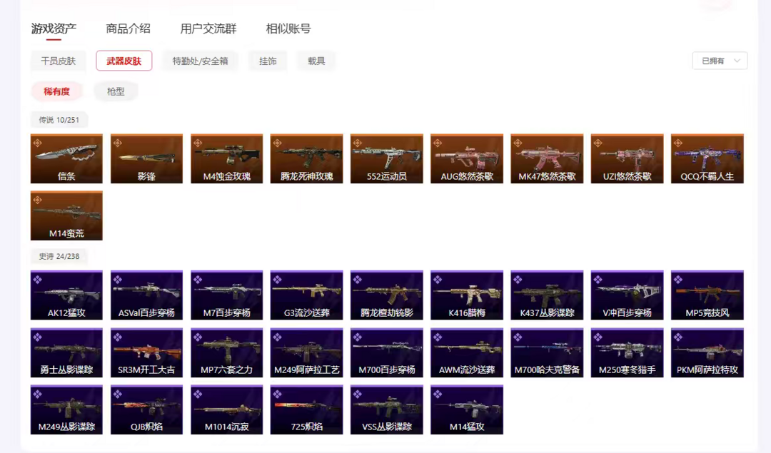Open the V冲百步穿杨 skin
The height and width of the screenshot is (453, 771).
coord(627,295)
